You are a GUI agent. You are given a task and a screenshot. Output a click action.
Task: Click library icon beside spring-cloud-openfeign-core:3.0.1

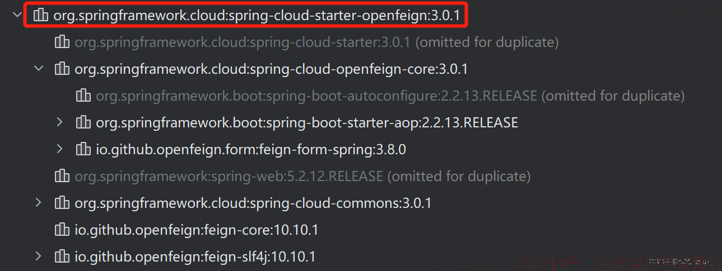click(62, 69)
